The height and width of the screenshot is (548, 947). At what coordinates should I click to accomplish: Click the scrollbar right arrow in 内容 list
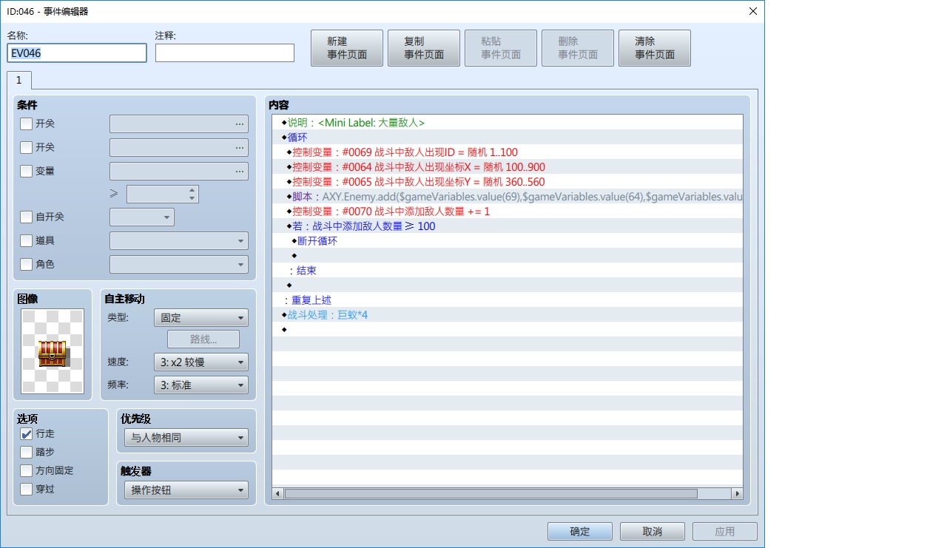737,493
